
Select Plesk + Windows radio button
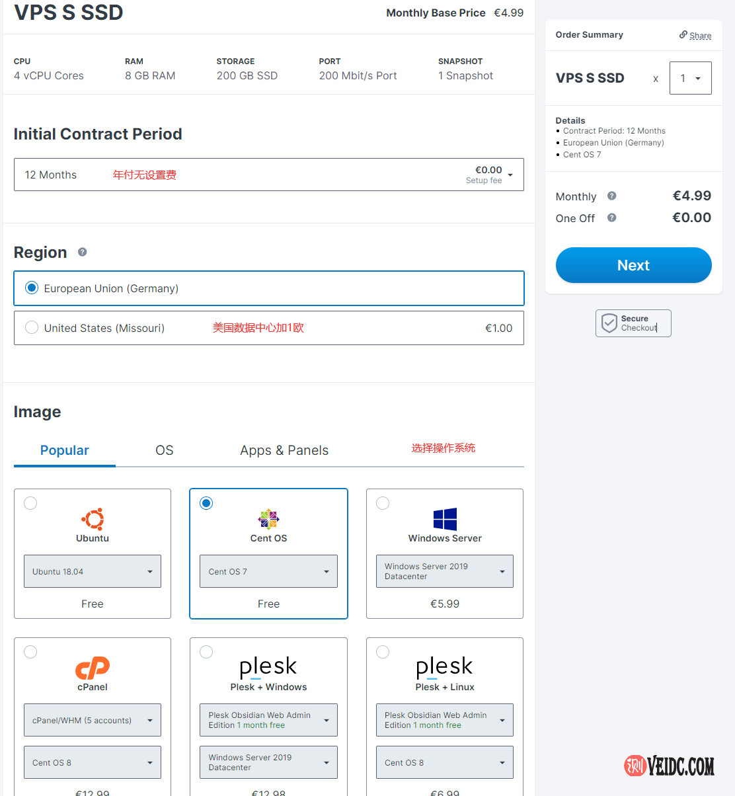click(x=206, y=652)
